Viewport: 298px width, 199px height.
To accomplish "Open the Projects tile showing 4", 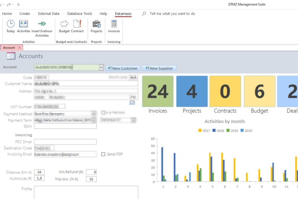I will 192,91.
